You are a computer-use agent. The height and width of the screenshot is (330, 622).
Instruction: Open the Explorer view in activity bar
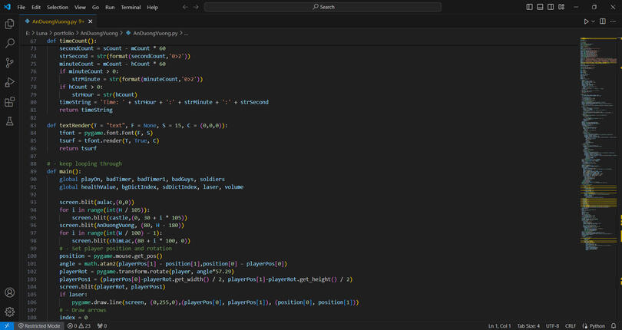(10, 25)
